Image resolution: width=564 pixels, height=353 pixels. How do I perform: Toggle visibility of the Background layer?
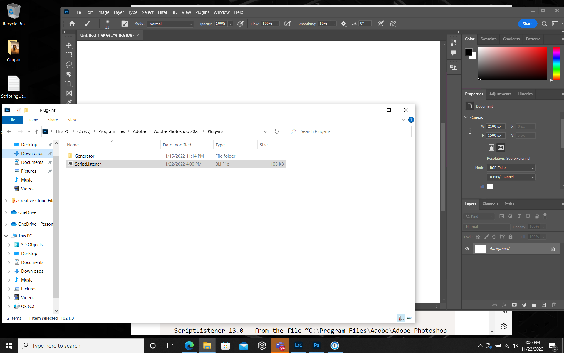[467, 249]
